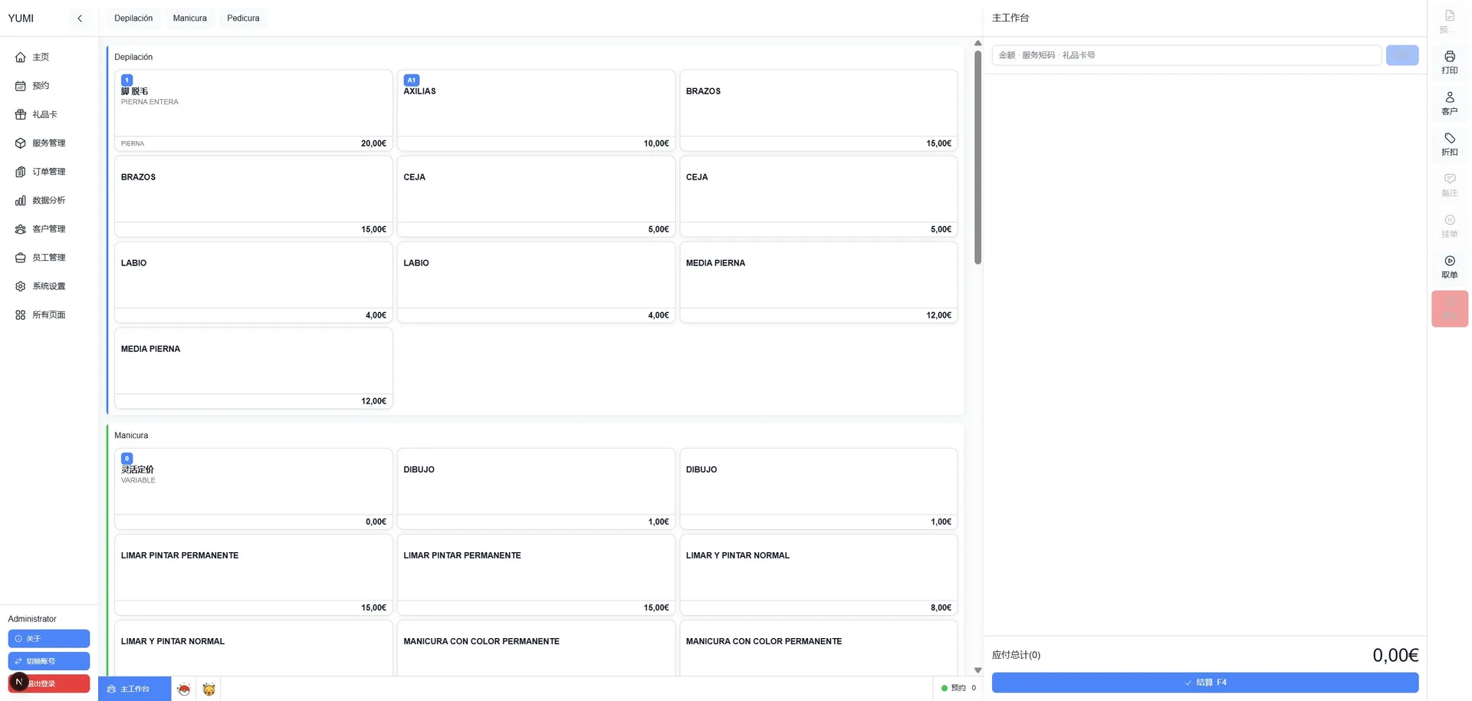
Task: Open 礼品卡 gift cards in sidebar
Action: point(49,114)
